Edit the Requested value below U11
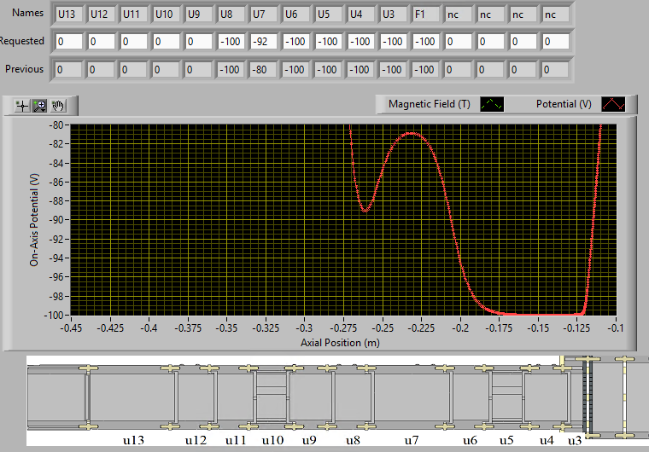The height and width of the screenshot is (452, 649). 134,41
